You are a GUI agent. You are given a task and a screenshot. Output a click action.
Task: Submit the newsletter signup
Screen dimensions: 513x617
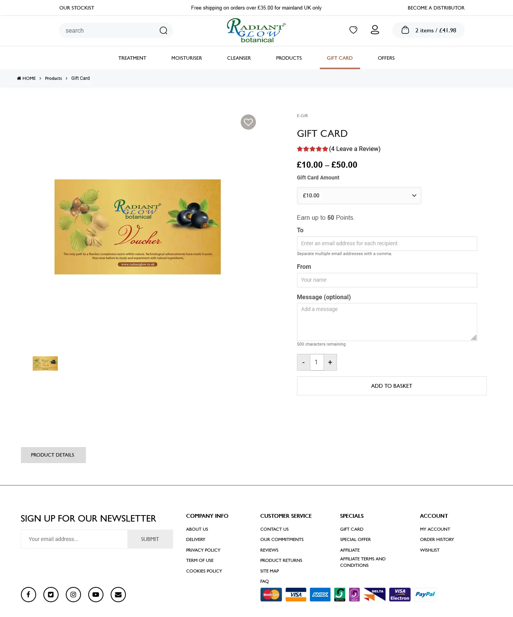pyautogui.click(x=150, y=539)
